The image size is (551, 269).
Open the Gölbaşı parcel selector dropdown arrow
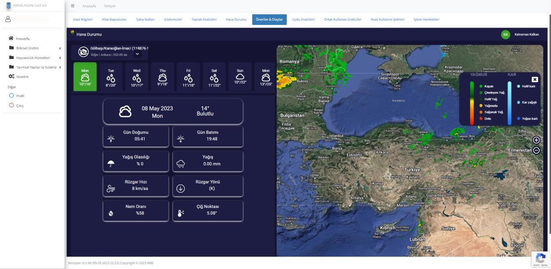pyautogui.click(x=137, y=54)
